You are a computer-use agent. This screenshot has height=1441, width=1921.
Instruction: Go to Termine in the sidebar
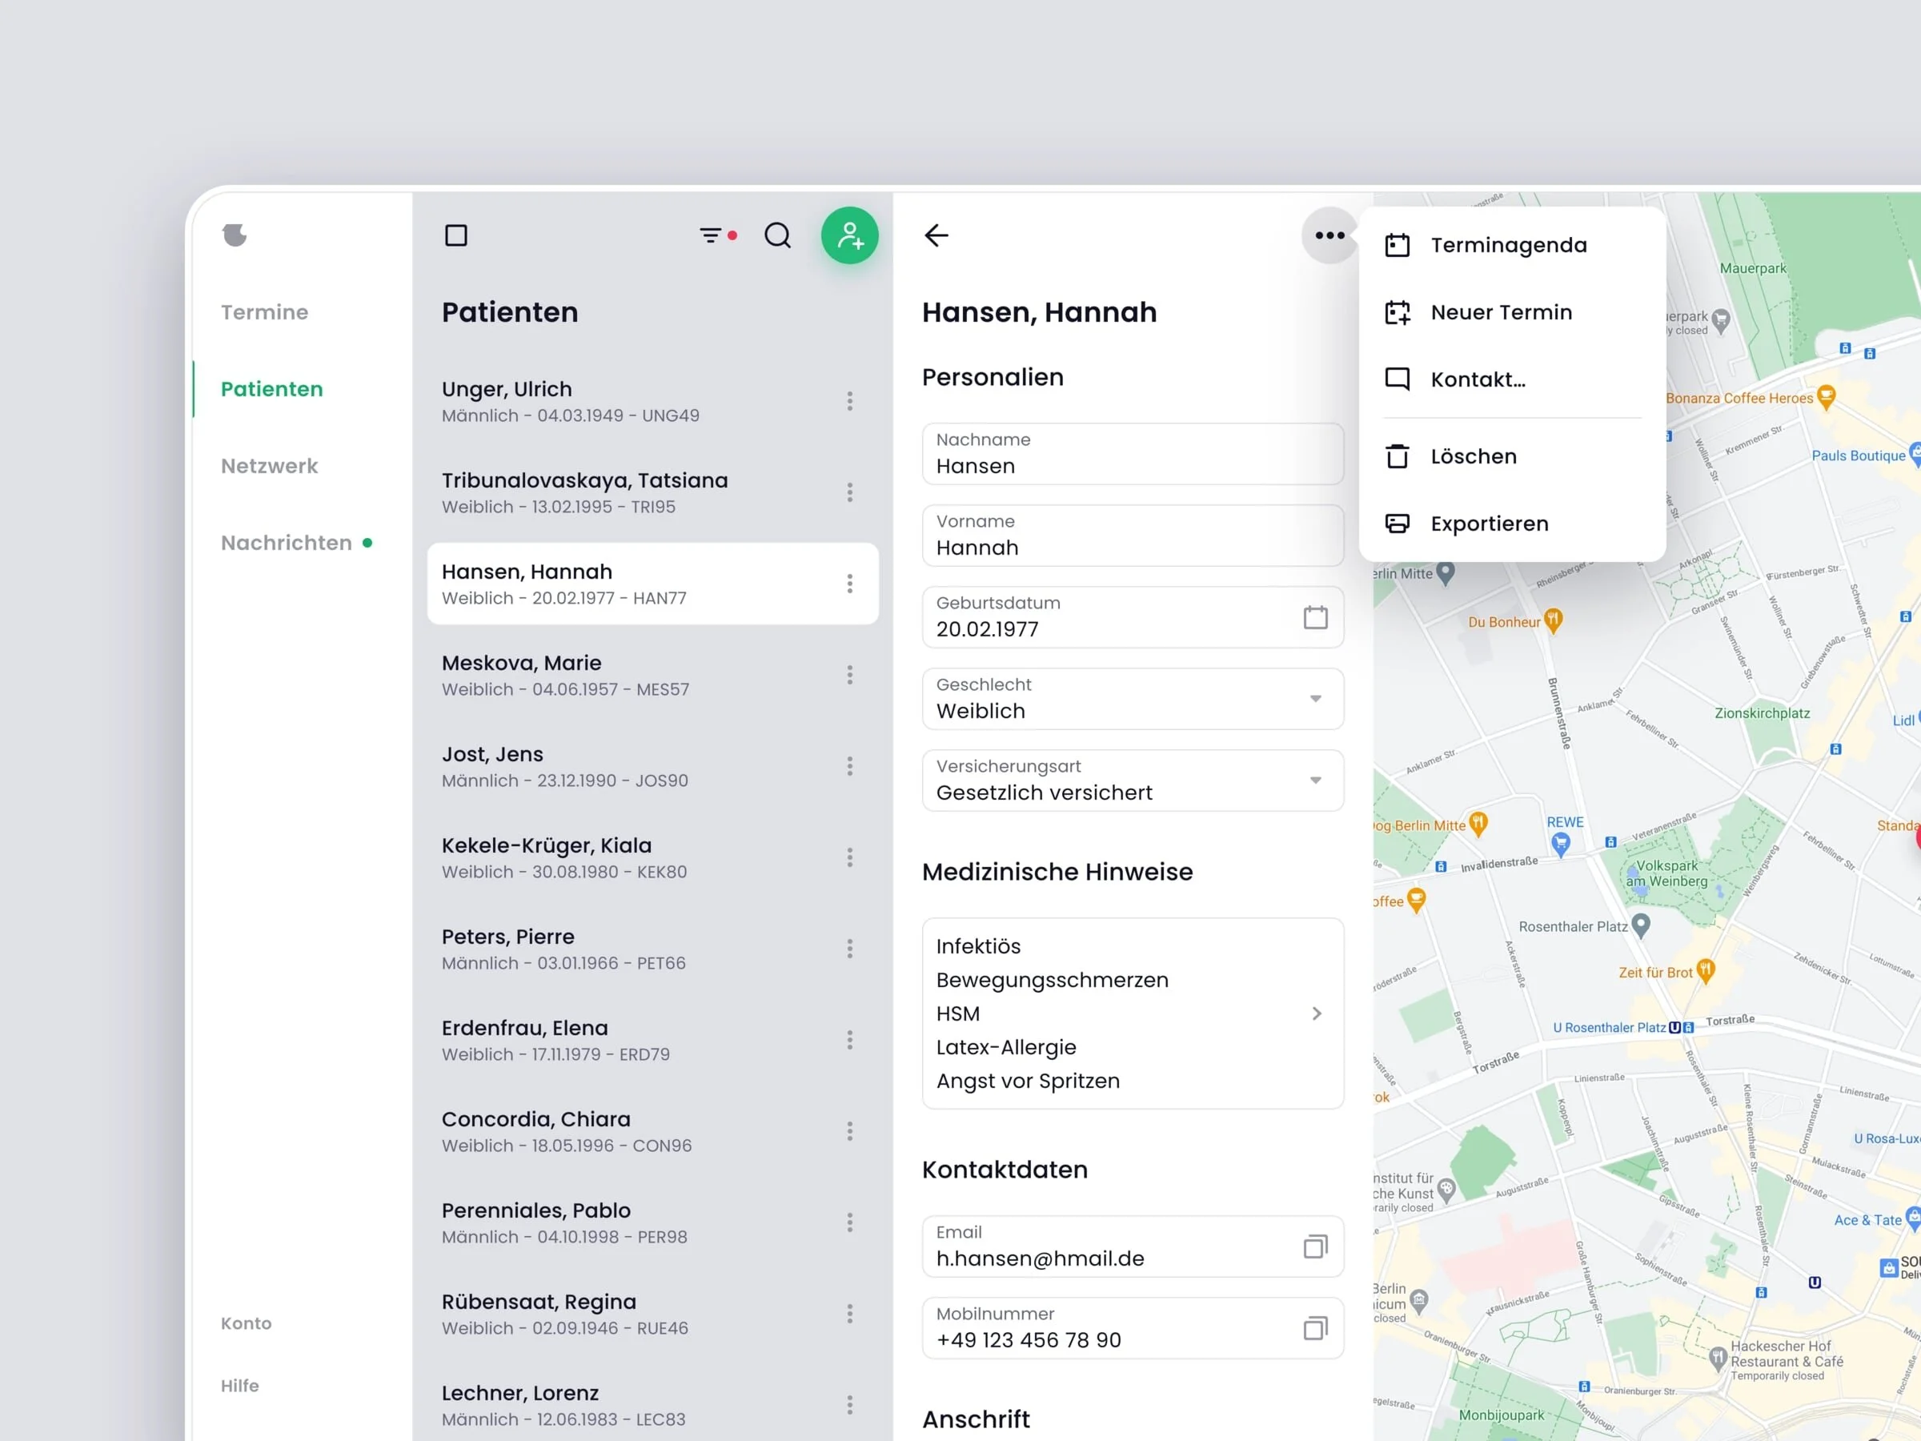click(264, 312)
